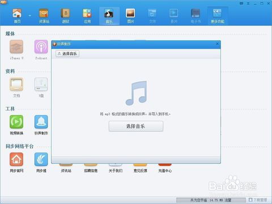The width and height of the screenshot is (272, 204).
Task: Open the U盘 USB disk tool
Action: click(41, 87)
